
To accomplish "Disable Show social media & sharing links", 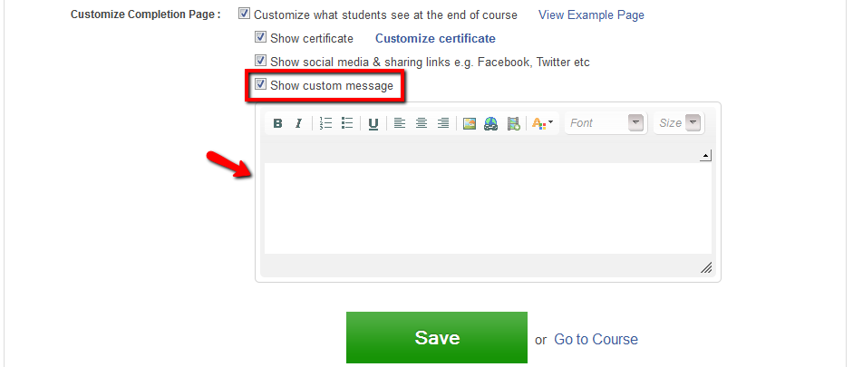I will [261, 62].
